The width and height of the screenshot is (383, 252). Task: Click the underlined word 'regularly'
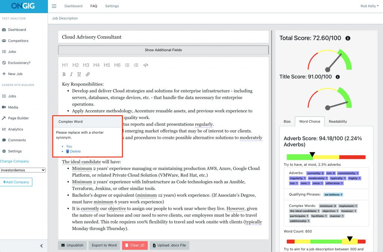(204, 124)
